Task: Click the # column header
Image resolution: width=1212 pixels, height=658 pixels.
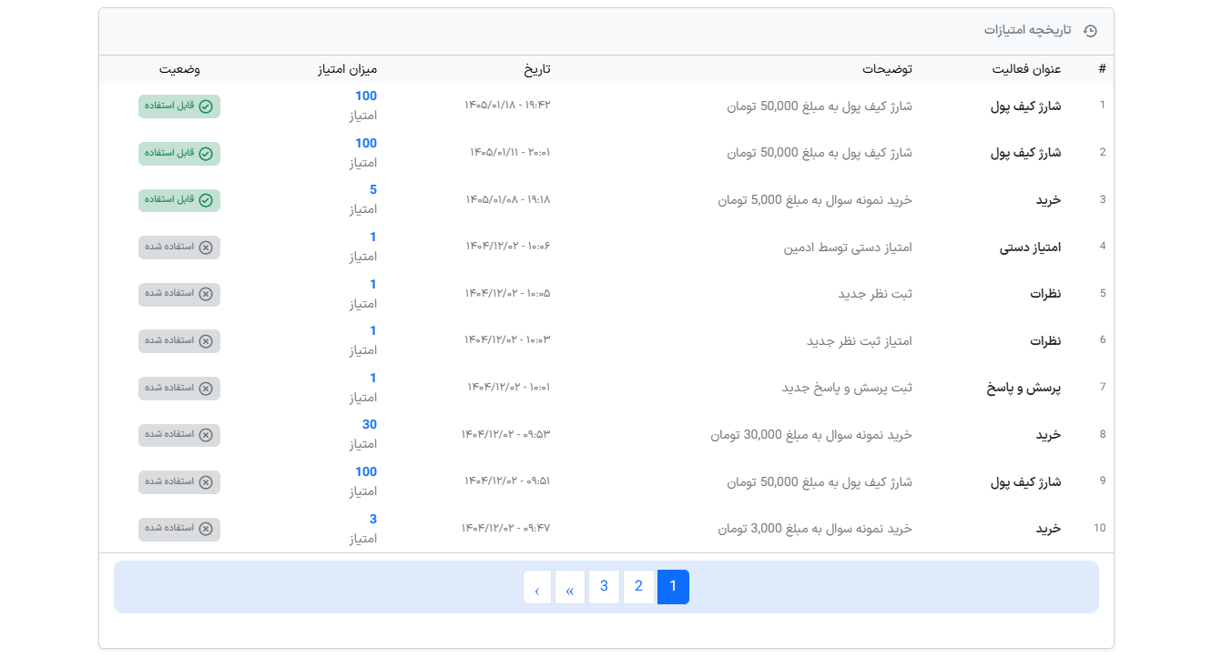Action: 1102,69
